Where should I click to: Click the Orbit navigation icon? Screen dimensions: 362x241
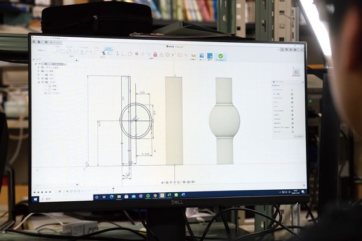point(163,183)
